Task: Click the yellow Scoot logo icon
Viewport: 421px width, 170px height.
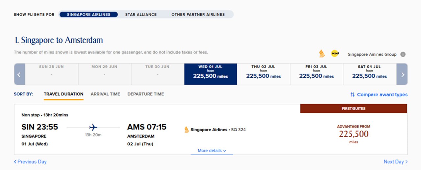Action: click(335, 54)
